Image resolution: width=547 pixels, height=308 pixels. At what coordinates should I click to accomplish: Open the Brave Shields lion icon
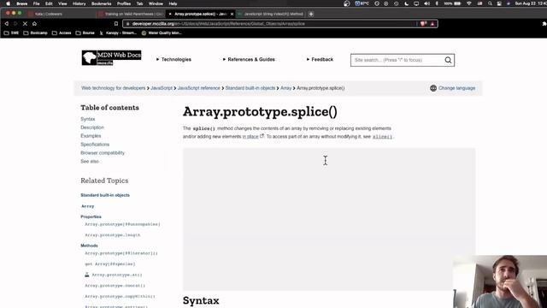coord(424,24)
